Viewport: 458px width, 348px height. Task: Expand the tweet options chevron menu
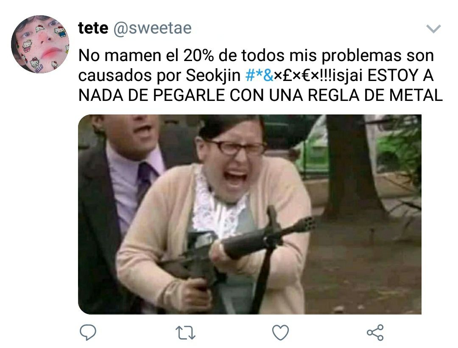(x=433, y=28)
